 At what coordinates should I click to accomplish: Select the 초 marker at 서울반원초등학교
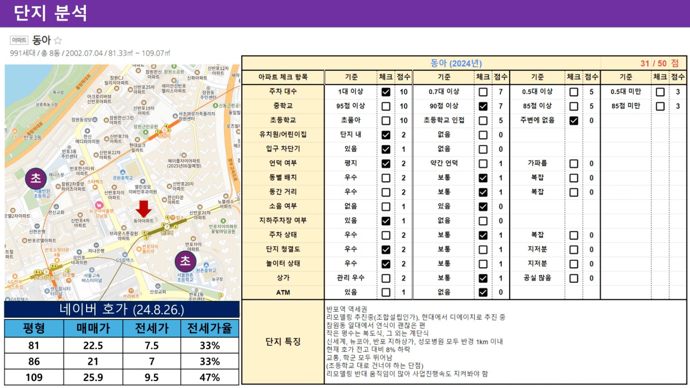pos(36,178)
